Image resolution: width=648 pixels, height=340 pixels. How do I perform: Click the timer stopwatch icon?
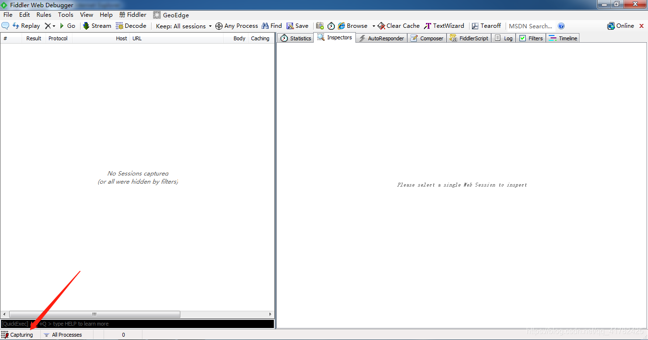tap(331, 26)
